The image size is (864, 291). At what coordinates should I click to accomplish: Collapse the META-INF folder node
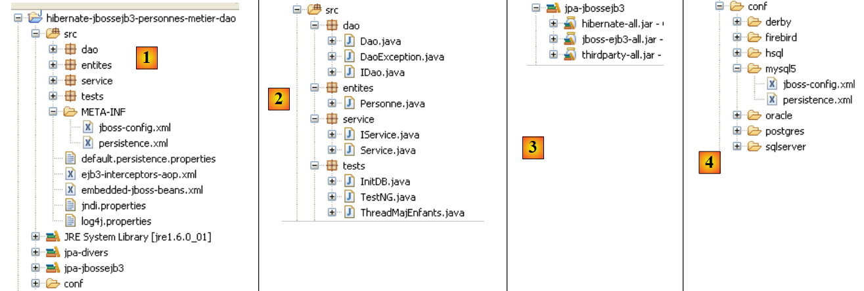(x=53, y=112)
